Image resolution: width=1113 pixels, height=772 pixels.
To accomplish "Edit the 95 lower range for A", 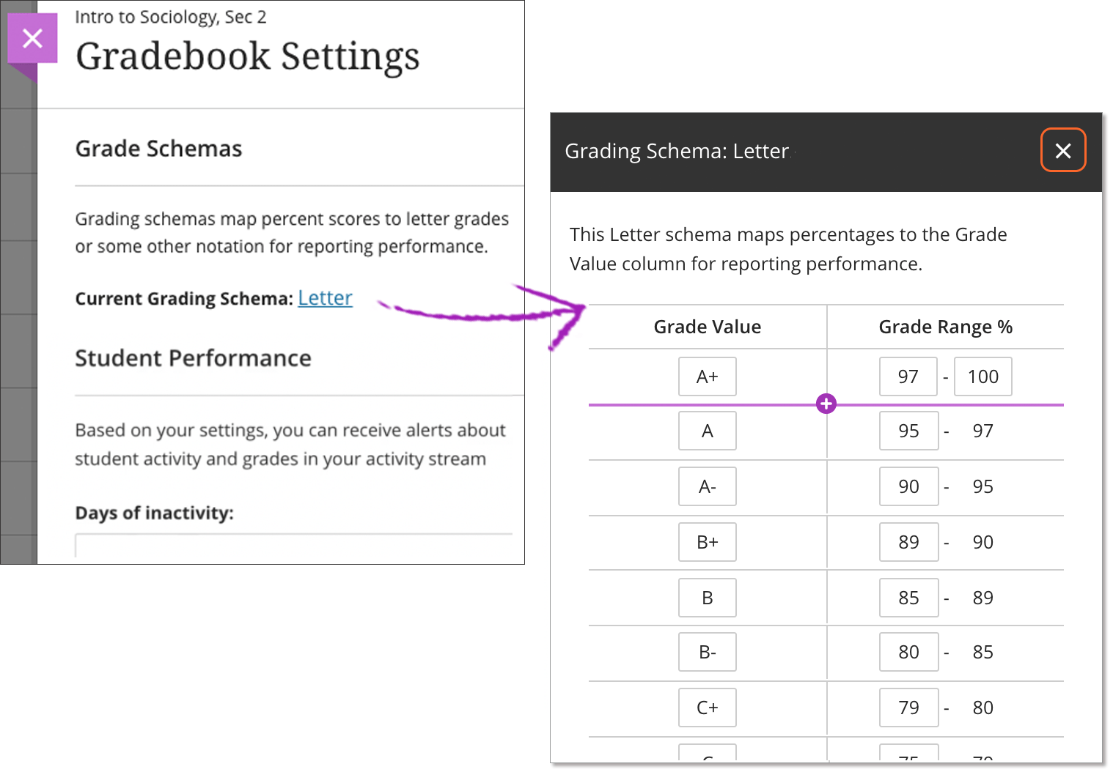I will (x=908, y=431).
